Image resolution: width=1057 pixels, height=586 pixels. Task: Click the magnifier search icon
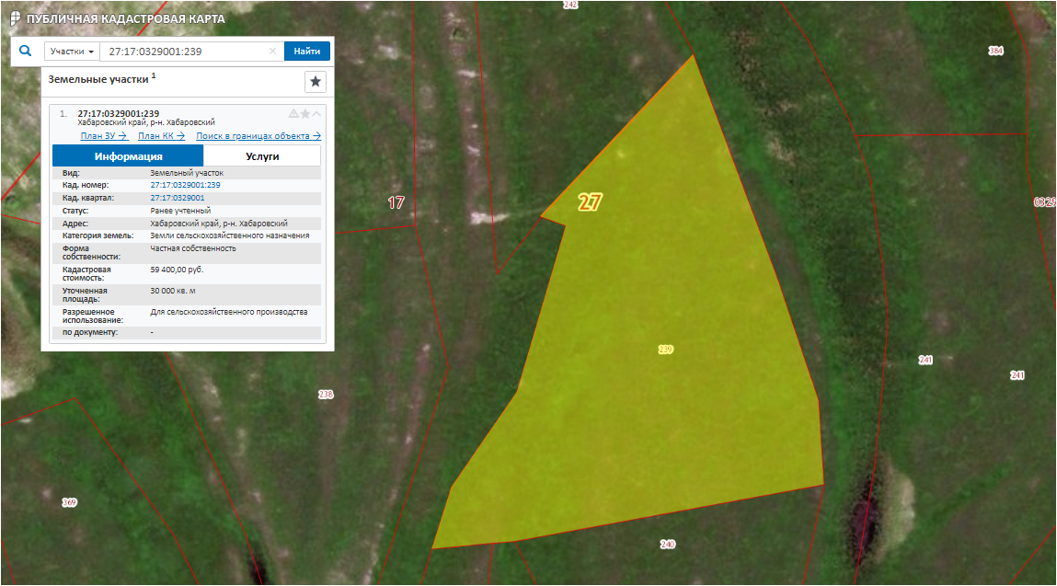(25, 51)
